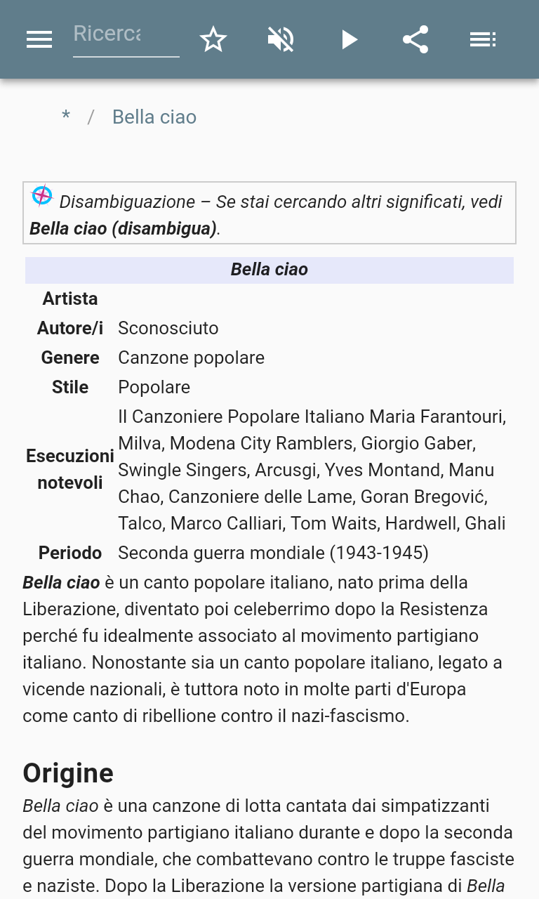Tap the Bella ciao infobox header
The height and width of the screenshot is (899, 539).
pyautogui.click(x=269, y=270)
